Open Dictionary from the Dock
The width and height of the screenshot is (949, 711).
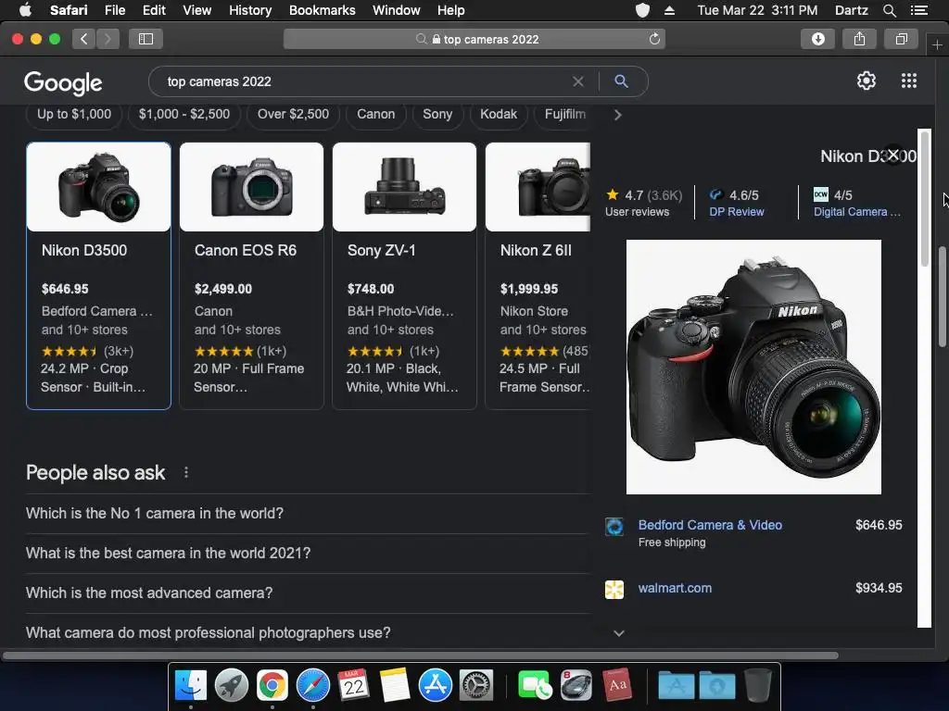(616, 685)
